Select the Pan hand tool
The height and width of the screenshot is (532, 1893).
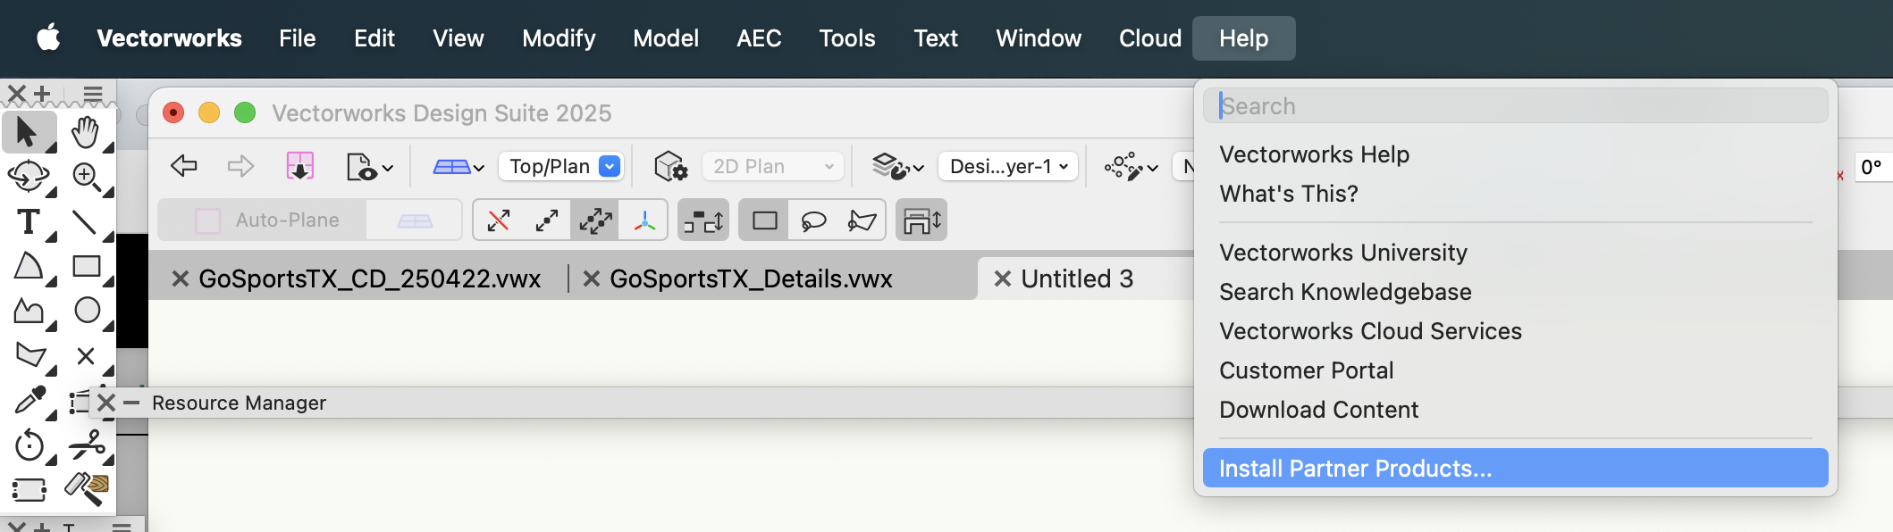[86, 132]
